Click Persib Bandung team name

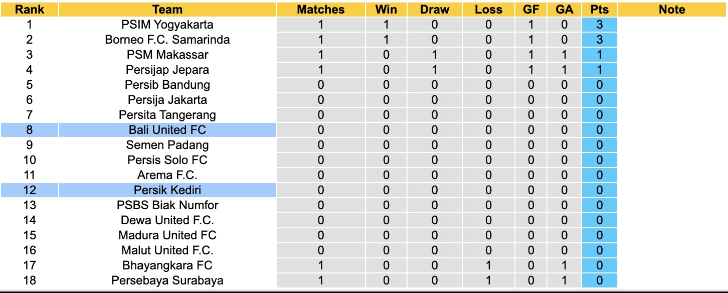[167, 85]
